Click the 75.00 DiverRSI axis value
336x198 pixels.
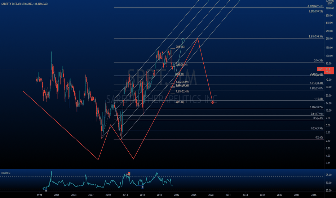(x=329, y=175)
